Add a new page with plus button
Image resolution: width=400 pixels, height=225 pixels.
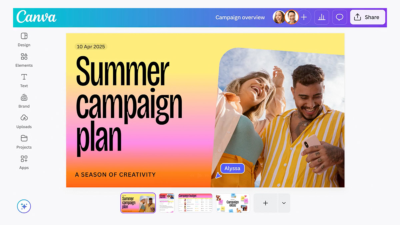(265, 203)
